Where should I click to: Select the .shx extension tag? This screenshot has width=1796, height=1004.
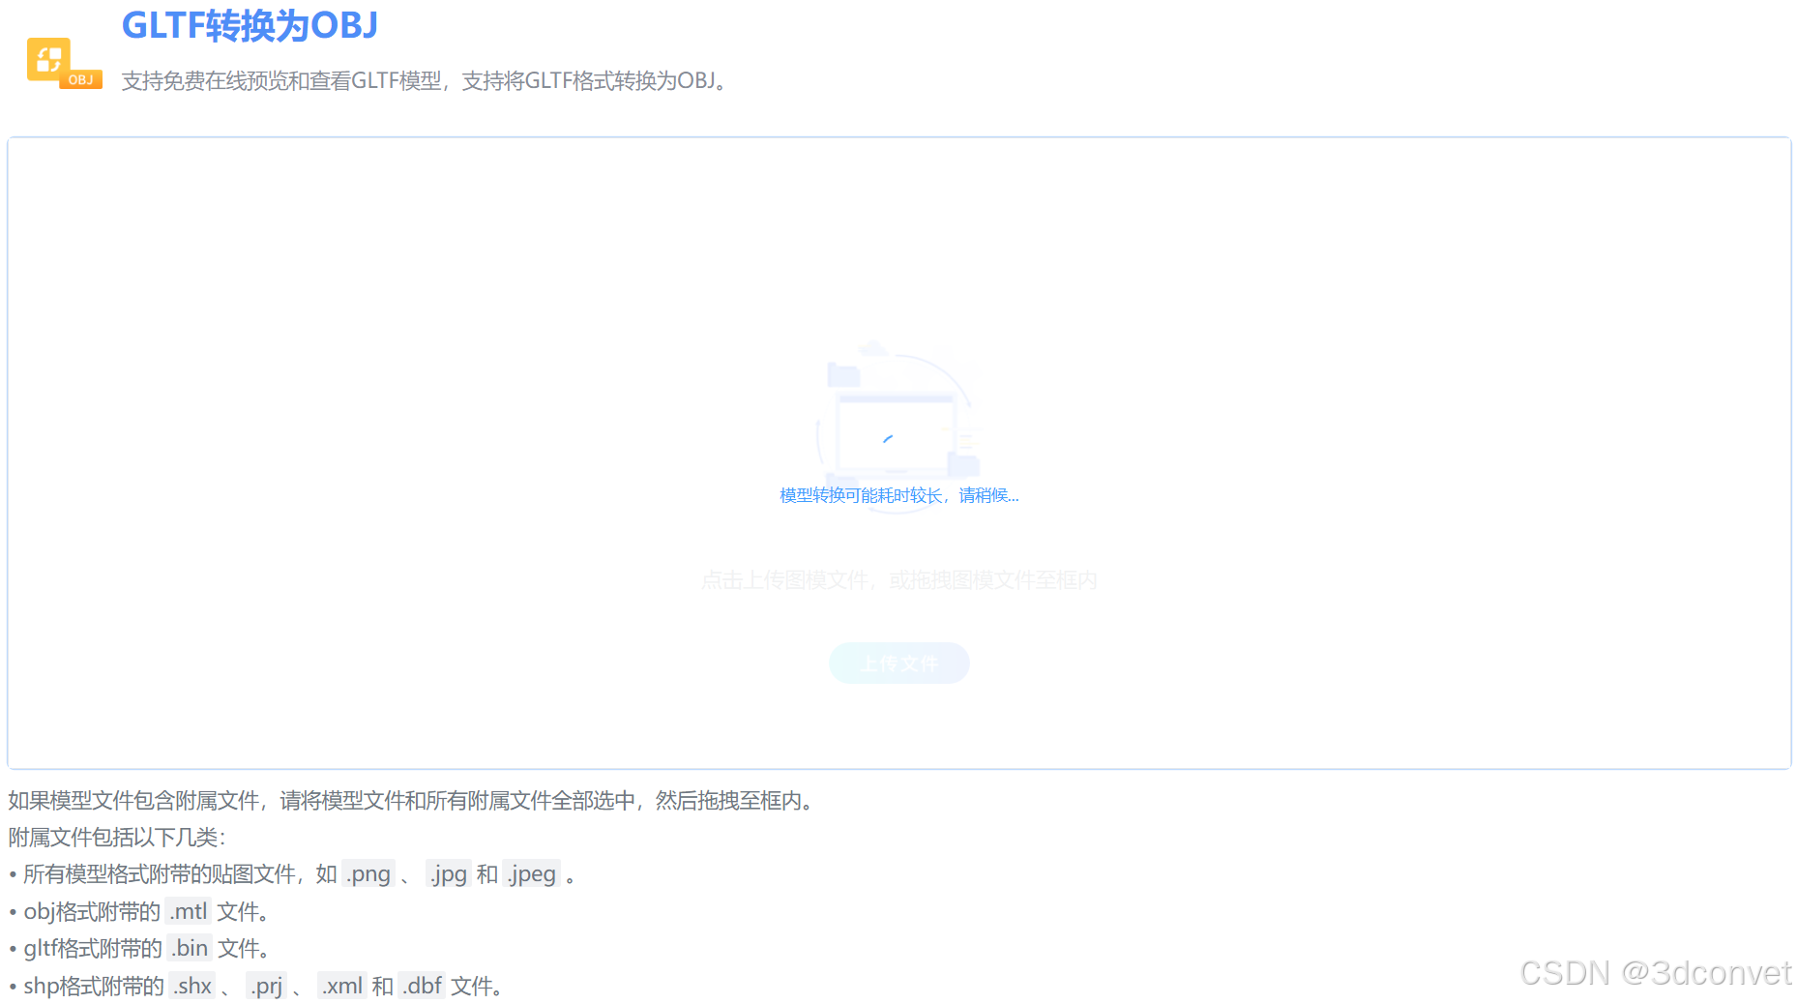(x=192, y=985)
